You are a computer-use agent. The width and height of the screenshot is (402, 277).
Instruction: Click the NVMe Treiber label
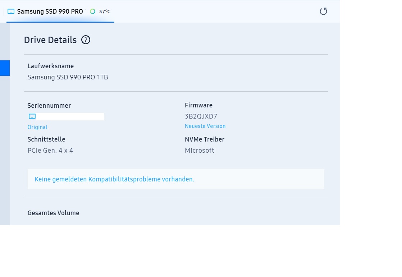point(205,139)
